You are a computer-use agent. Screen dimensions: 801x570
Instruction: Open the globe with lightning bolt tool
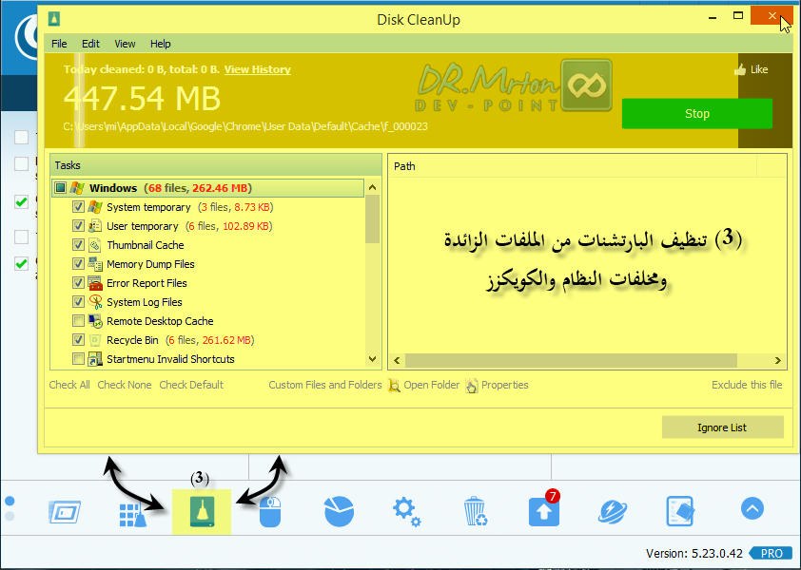pos(613,512)
